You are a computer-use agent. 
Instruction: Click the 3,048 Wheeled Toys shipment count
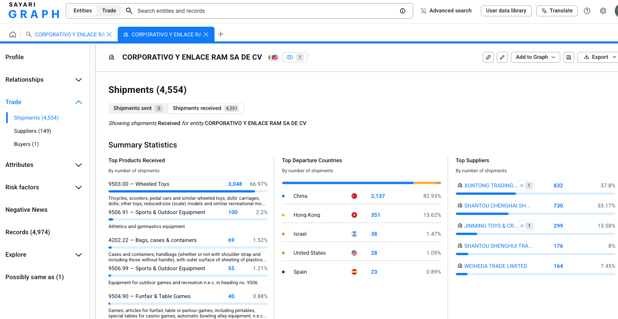click(235, 184)
